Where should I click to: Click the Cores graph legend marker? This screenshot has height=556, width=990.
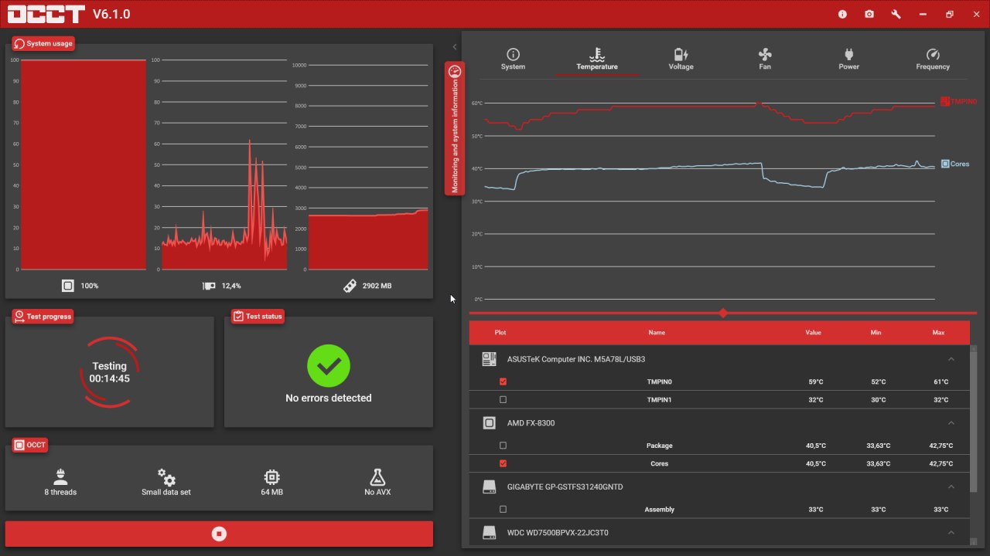coord(945,164)
